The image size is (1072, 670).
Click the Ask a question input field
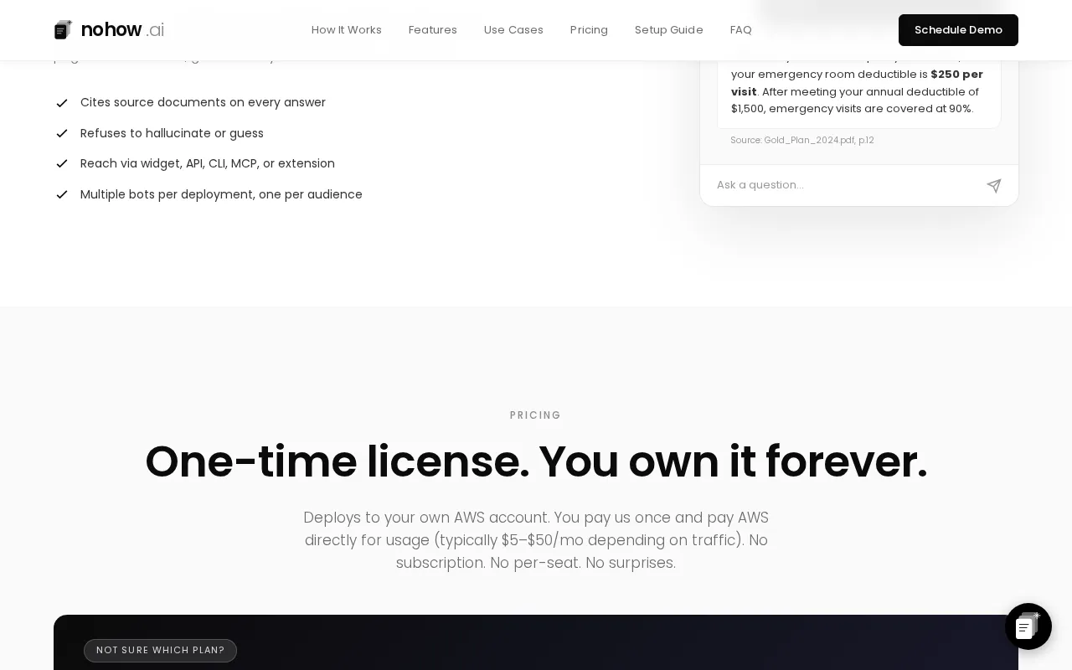(844, 185)
